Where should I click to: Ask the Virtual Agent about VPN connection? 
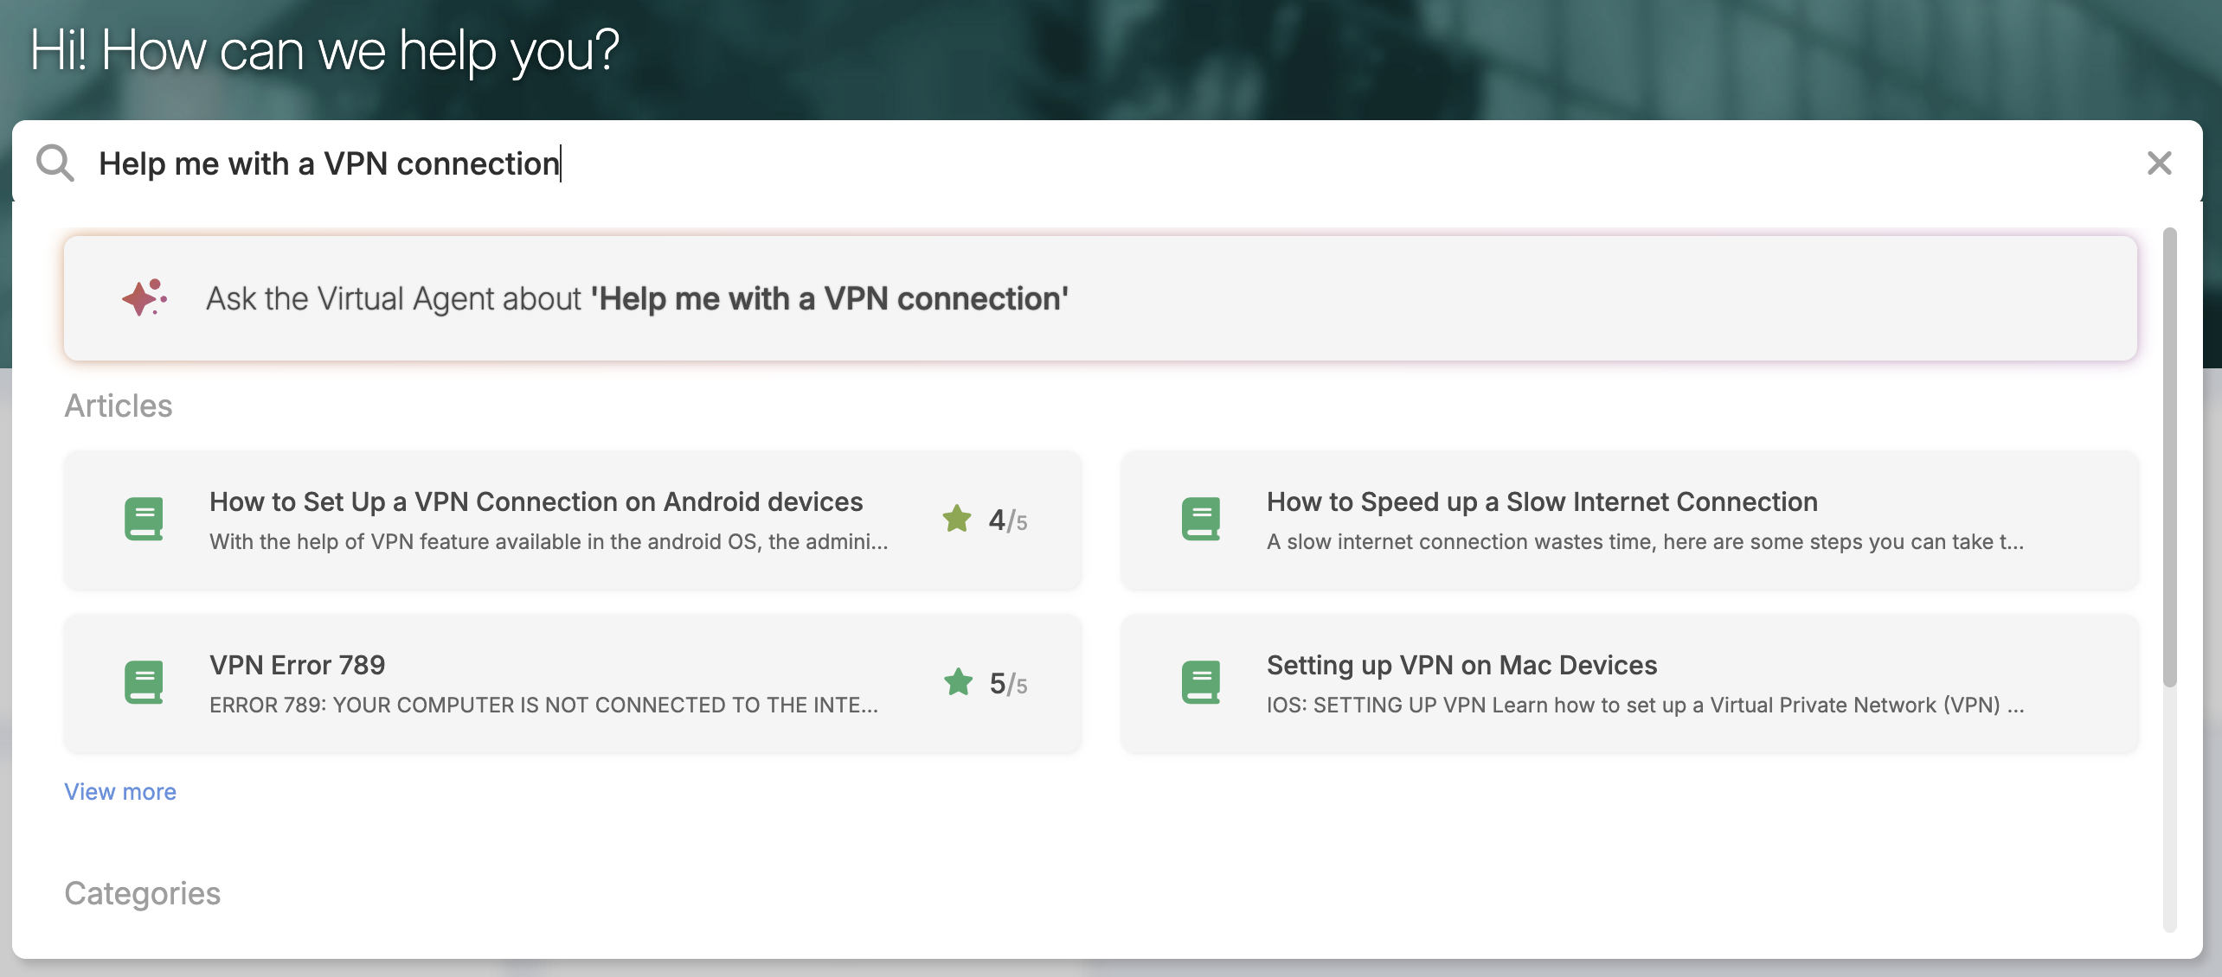click(x=637, y=298)
